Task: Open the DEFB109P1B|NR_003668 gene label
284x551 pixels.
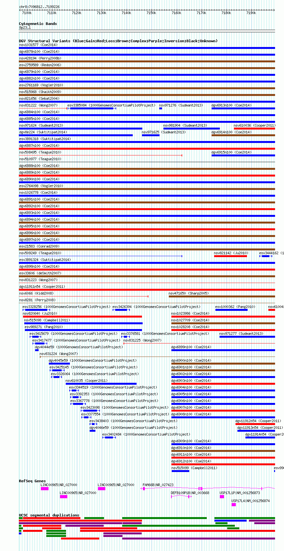Action: coord(190,493)
